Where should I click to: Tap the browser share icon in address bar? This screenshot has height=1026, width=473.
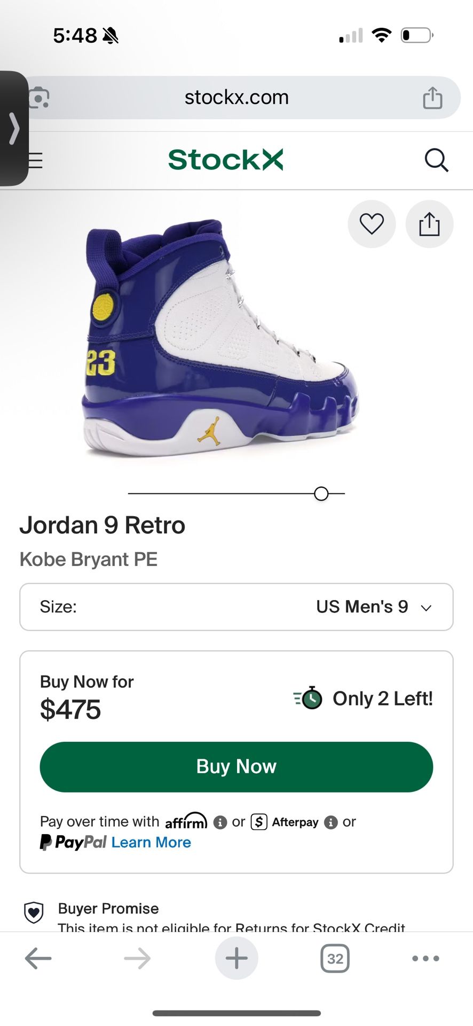tap(432, 98)
